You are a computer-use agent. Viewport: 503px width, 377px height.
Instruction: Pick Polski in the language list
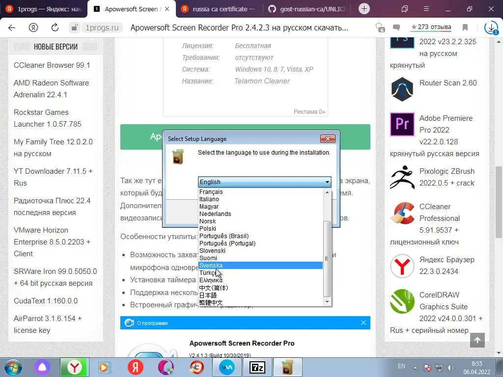click(x=260, y=229)
